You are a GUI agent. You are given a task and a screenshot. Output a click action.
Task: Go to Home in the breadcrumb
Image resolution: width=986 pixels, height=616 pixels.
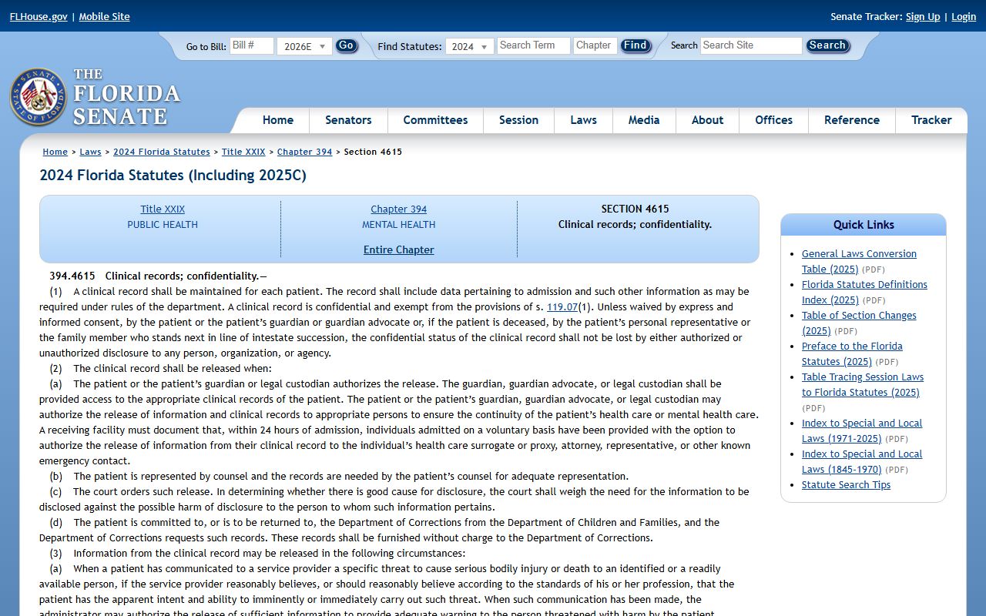(x=55, y=152)
